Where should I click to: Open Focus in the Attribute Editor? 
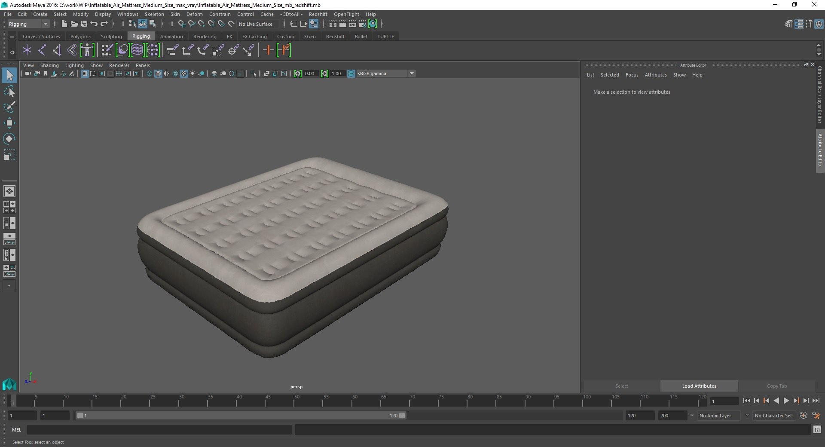coord(632,75)
